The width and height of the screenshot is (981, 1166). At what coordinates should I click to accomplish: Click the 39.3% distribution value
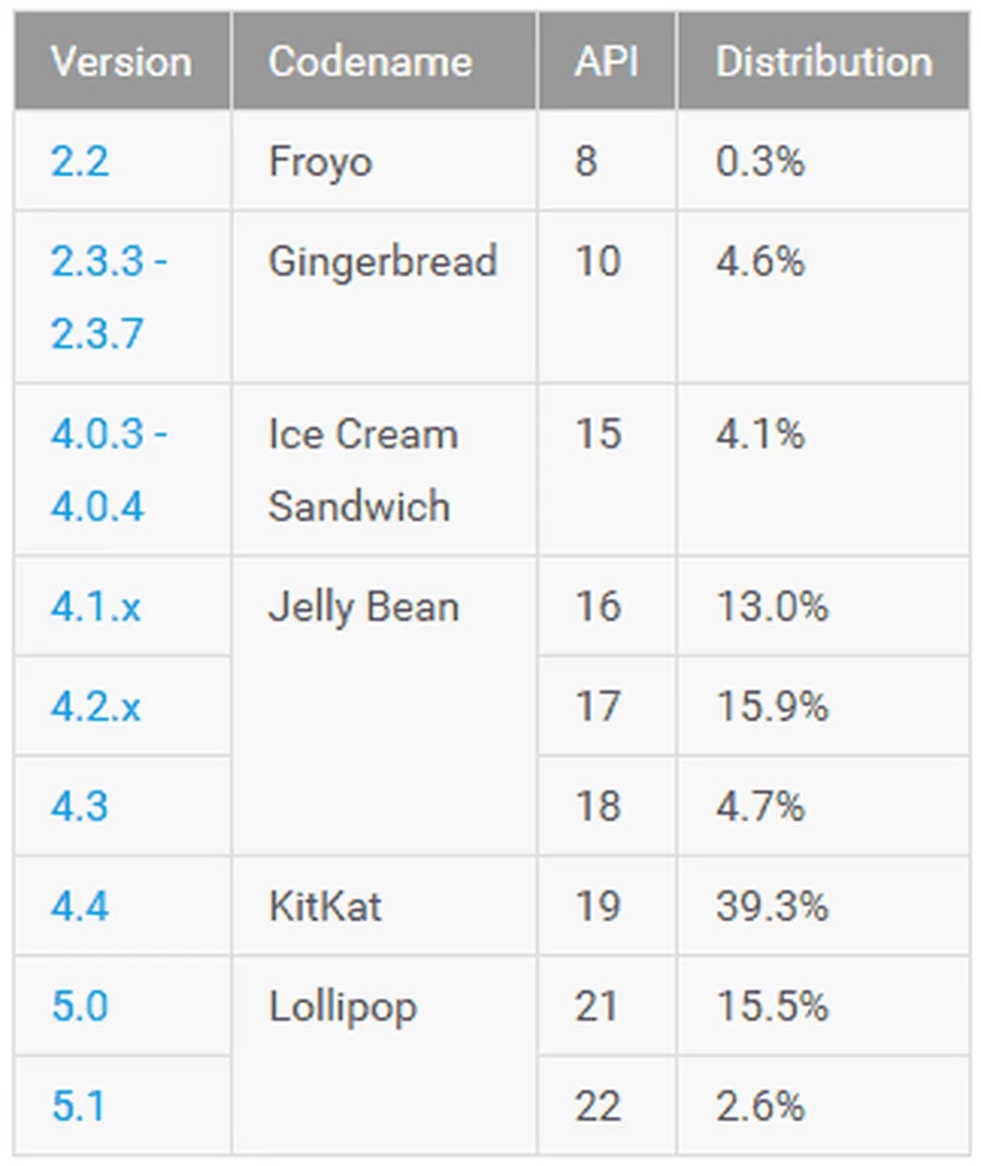(772, 906)
